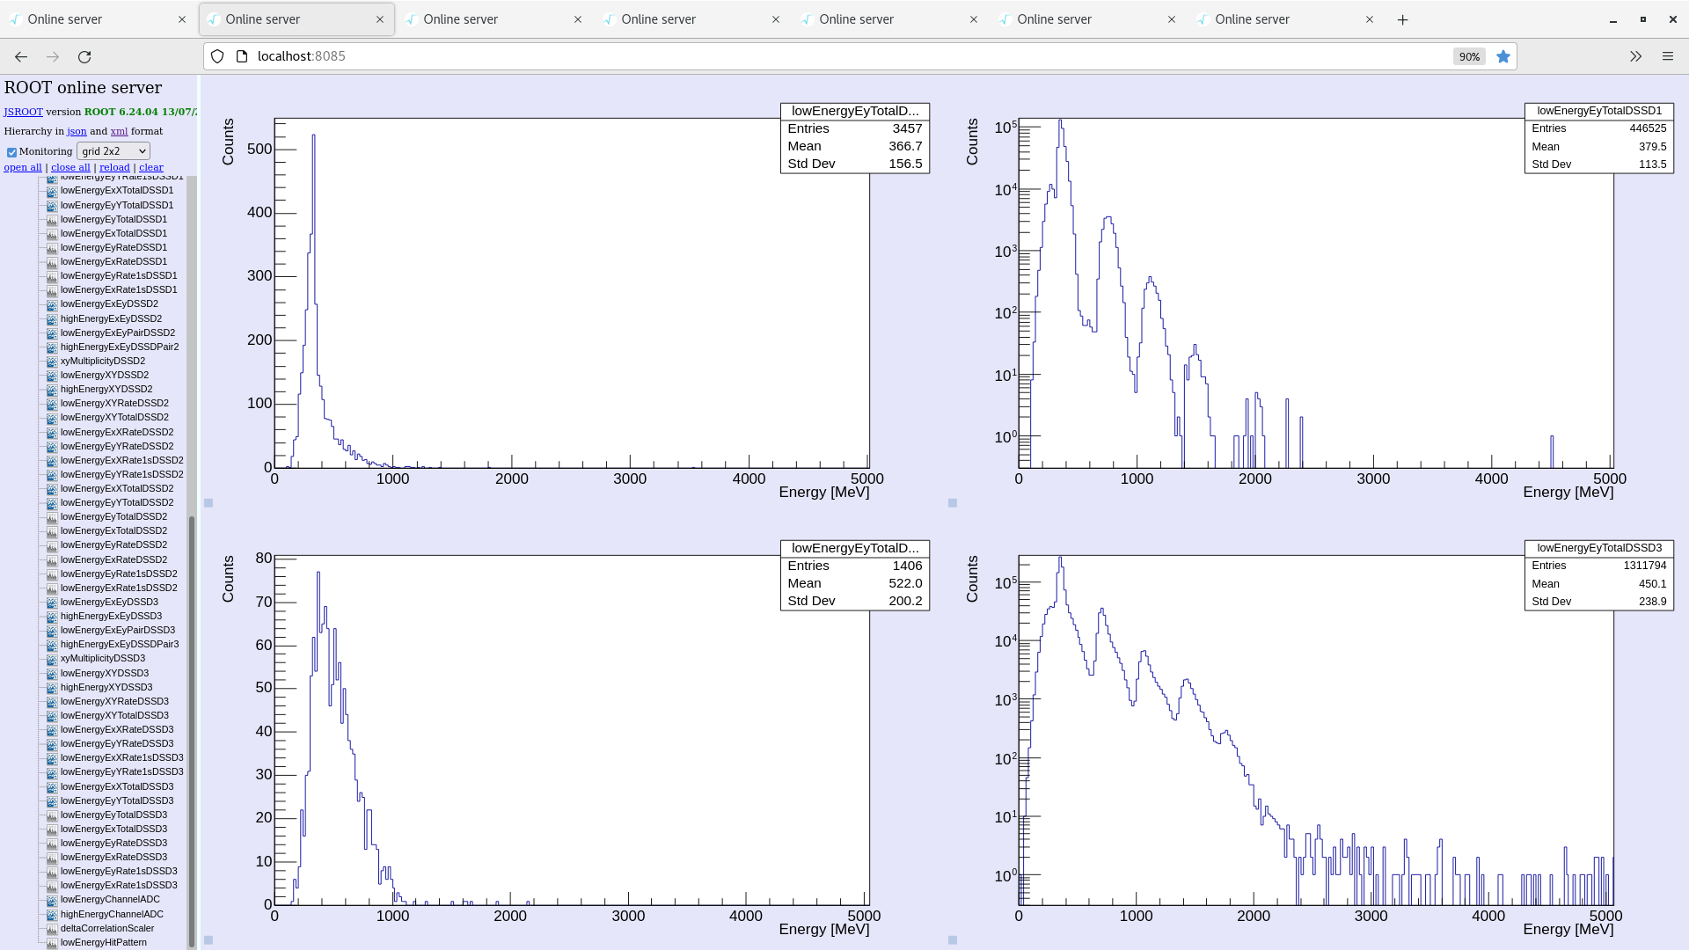Reload page using browser refresh icon
Viewport: 1689px width, 950px height.
(x=84, y=56)
